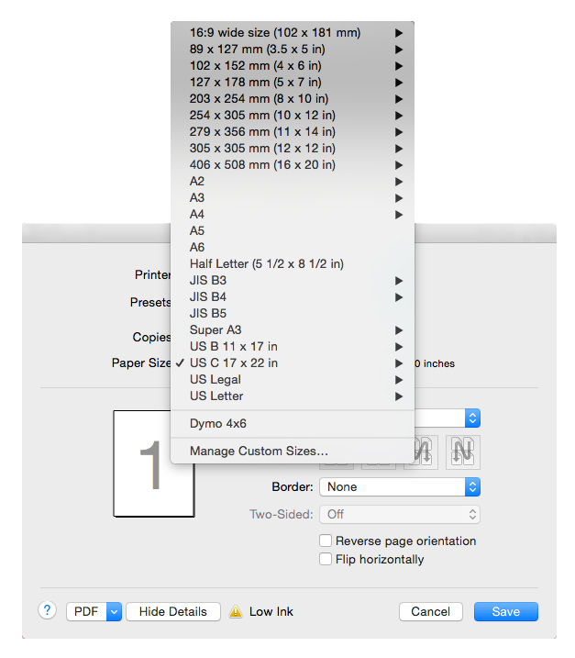The width and height of the screenshot is (575, 658).
Task: Choose the US Letter paper size
Action: [293, 396]
